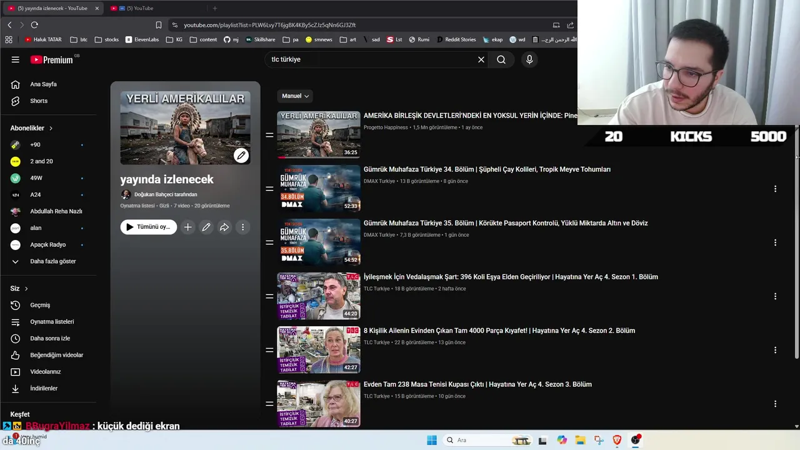Image resolution: width=800 pixels, height=450 pixels.
Task: Click the YouTube Premium logo
Action: pyautogui.click(x=51, y=60)
